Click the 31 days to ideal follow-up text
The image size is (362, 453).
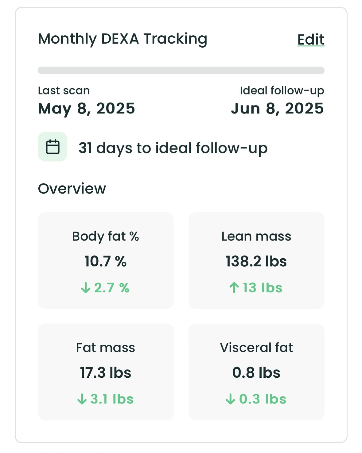(x=173, y=148)
